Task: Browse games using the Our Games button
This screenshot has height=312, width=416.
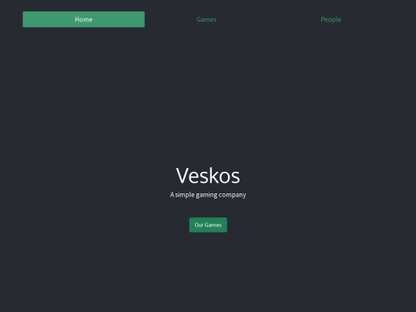Action: 208,225
